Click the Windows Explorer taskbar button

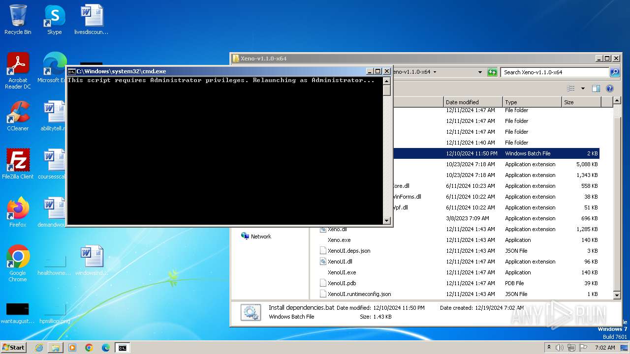tap(56, 348)
